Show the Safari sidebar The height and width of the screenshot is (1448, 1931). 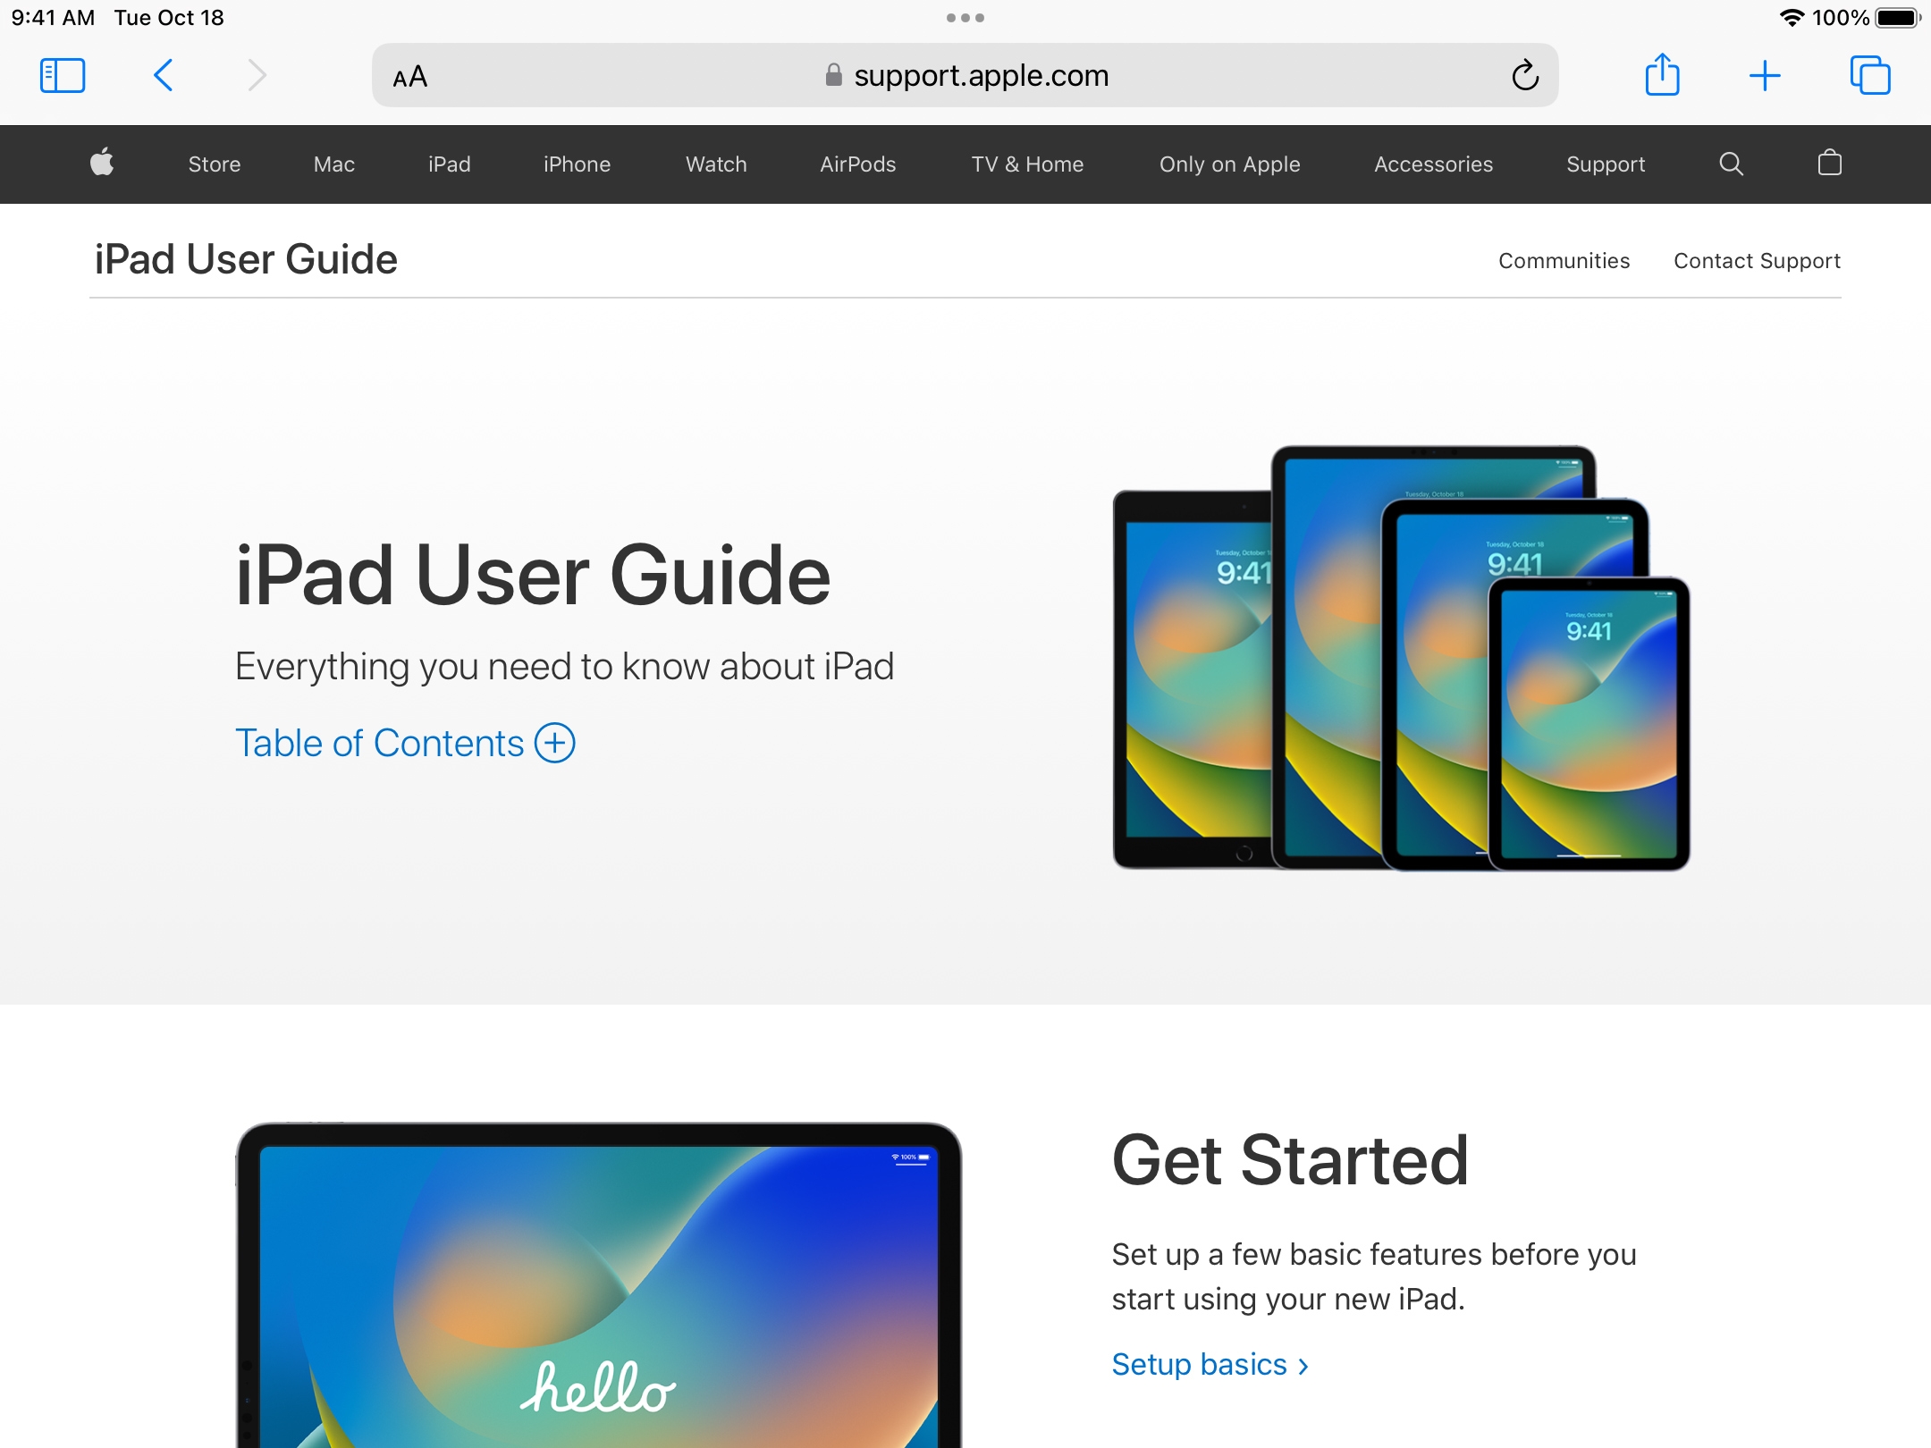63,76
